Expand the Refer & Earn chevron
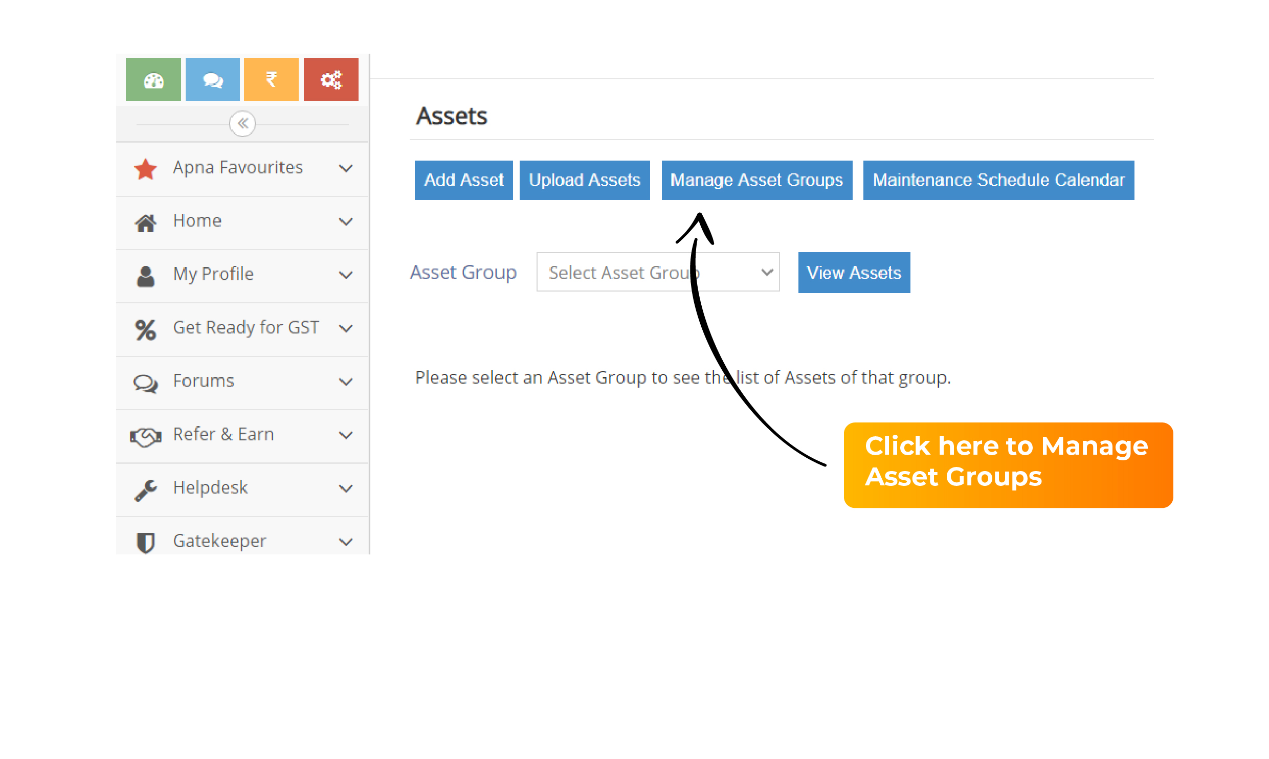This screenshot has width=1269, height=759. click(x=346, y=435)
